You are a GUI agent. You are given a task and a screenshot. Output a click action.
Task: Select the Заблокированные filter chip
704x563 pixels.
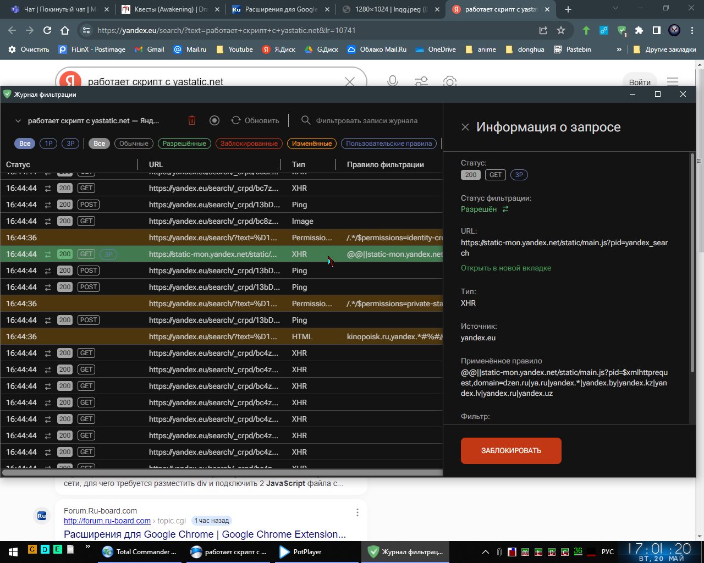(249, 143)
